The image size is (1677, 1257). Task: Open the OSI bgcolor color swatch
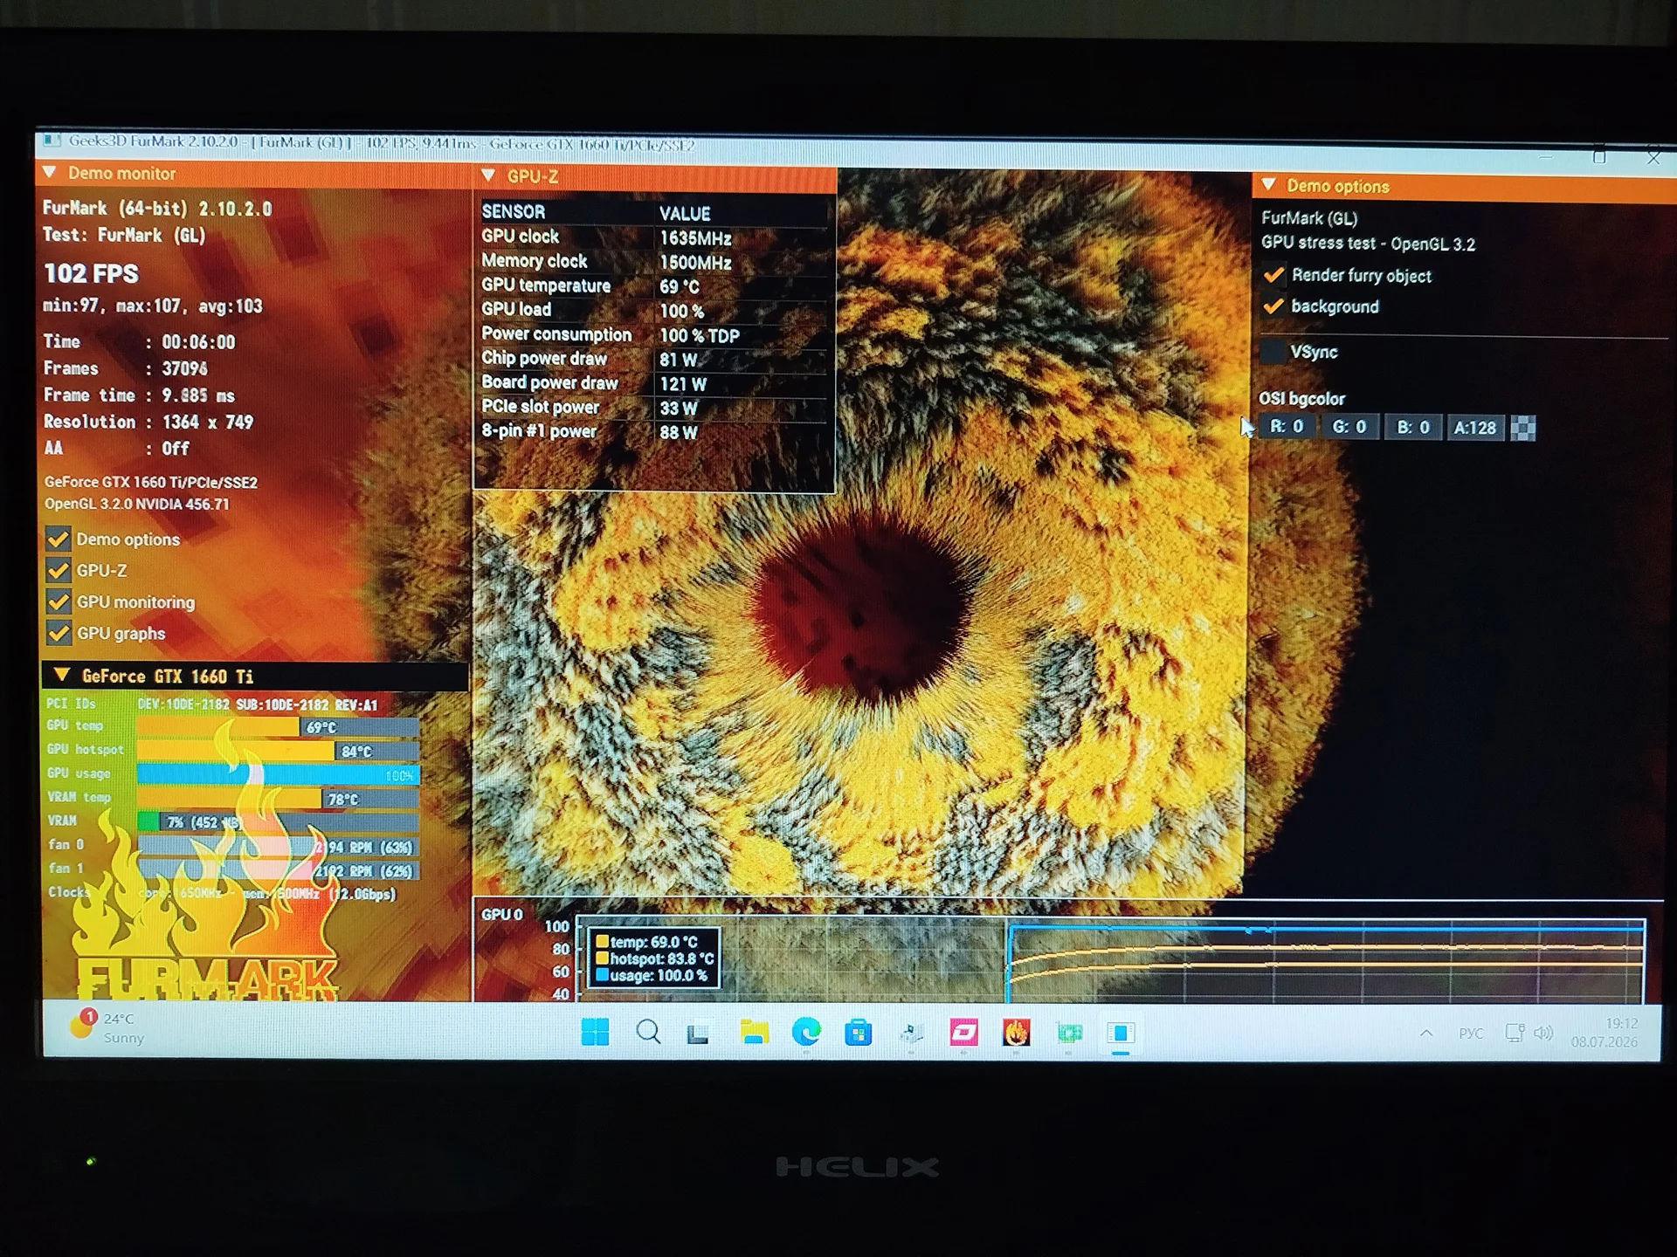pos(1522,428)
